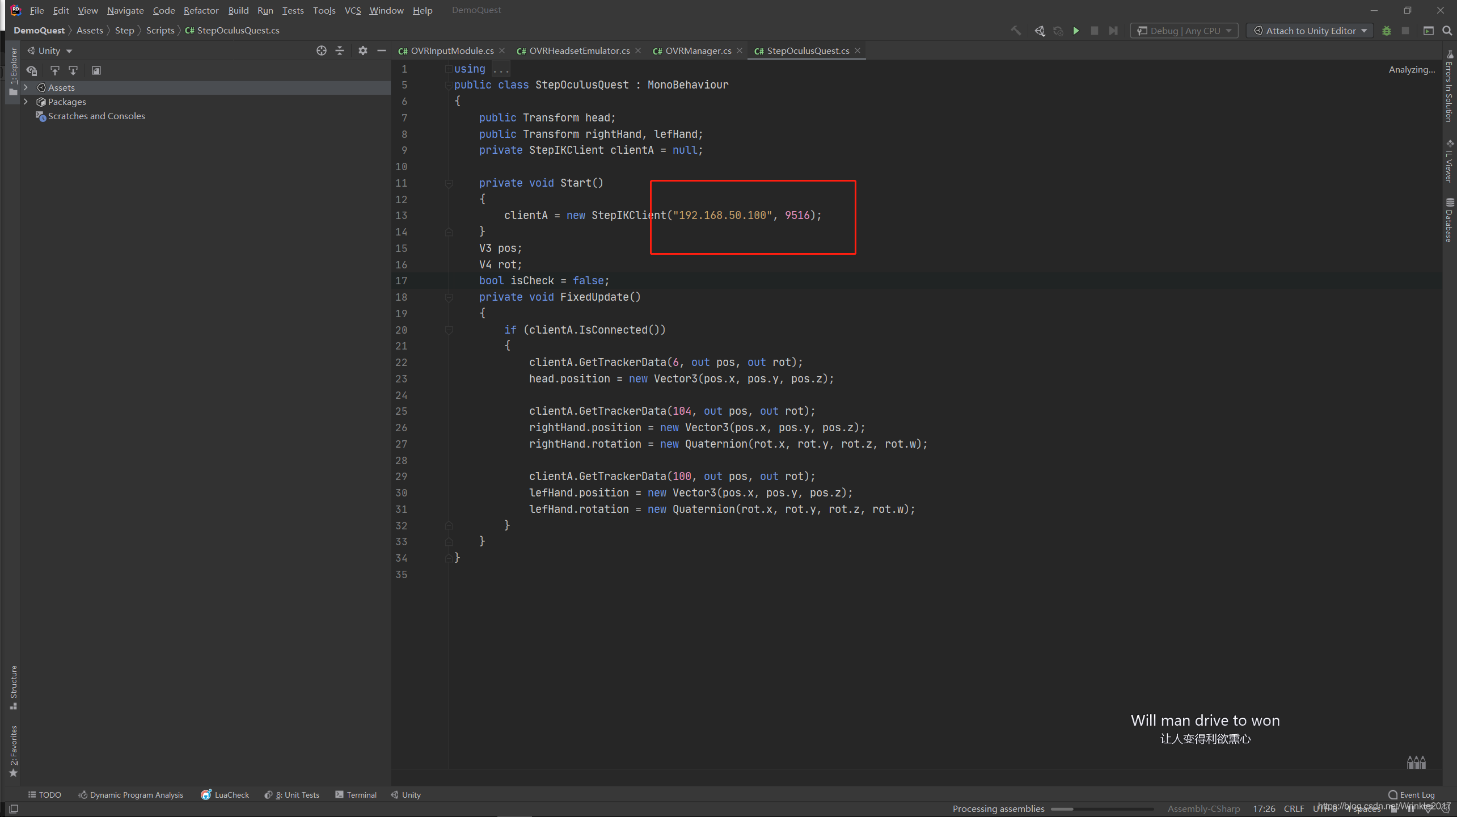The image size is (1457, 817).
Task: Click the green Debug bug icon
Action: pos(1387,31)
